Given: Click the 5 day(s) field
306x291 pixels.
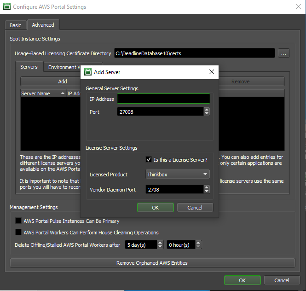Looking at the screenshot, I should point(141,244).
